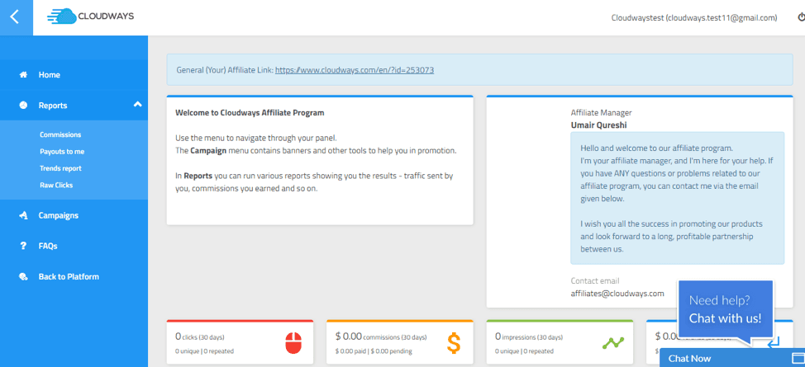
Task: Click the FAQs question mark icon
Action: 23,246
